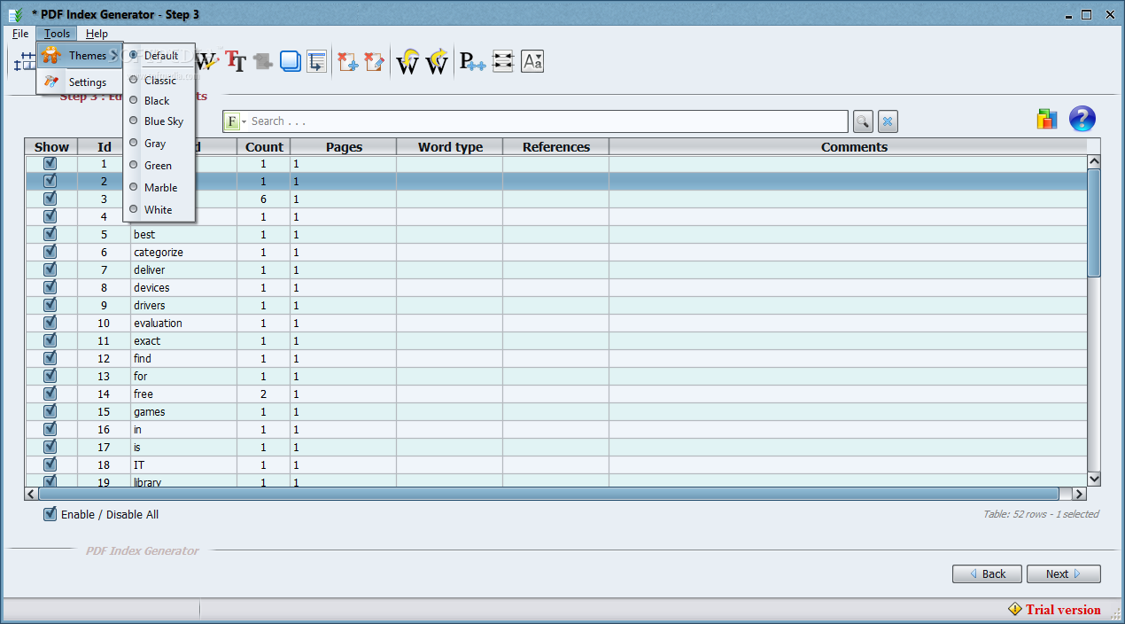Viewport: 1125px width, 624px height.
Task: Uncheck Show checkbox for 'devices' row
Action: [x=50, y=287]
